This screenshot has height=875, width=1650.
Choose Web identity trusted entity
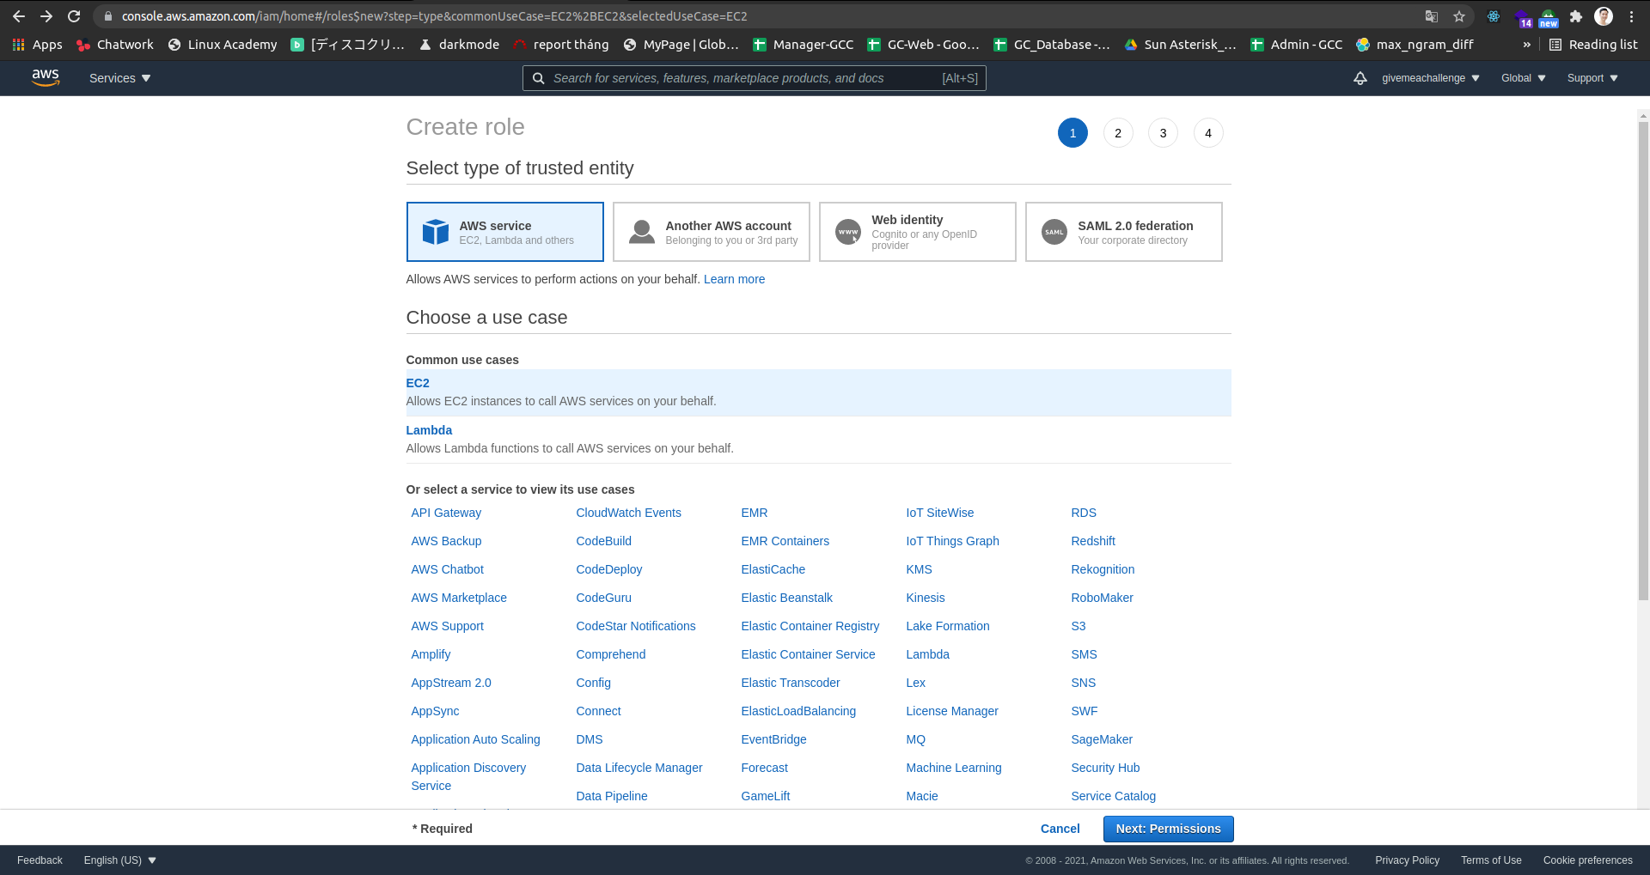[917, 231]
